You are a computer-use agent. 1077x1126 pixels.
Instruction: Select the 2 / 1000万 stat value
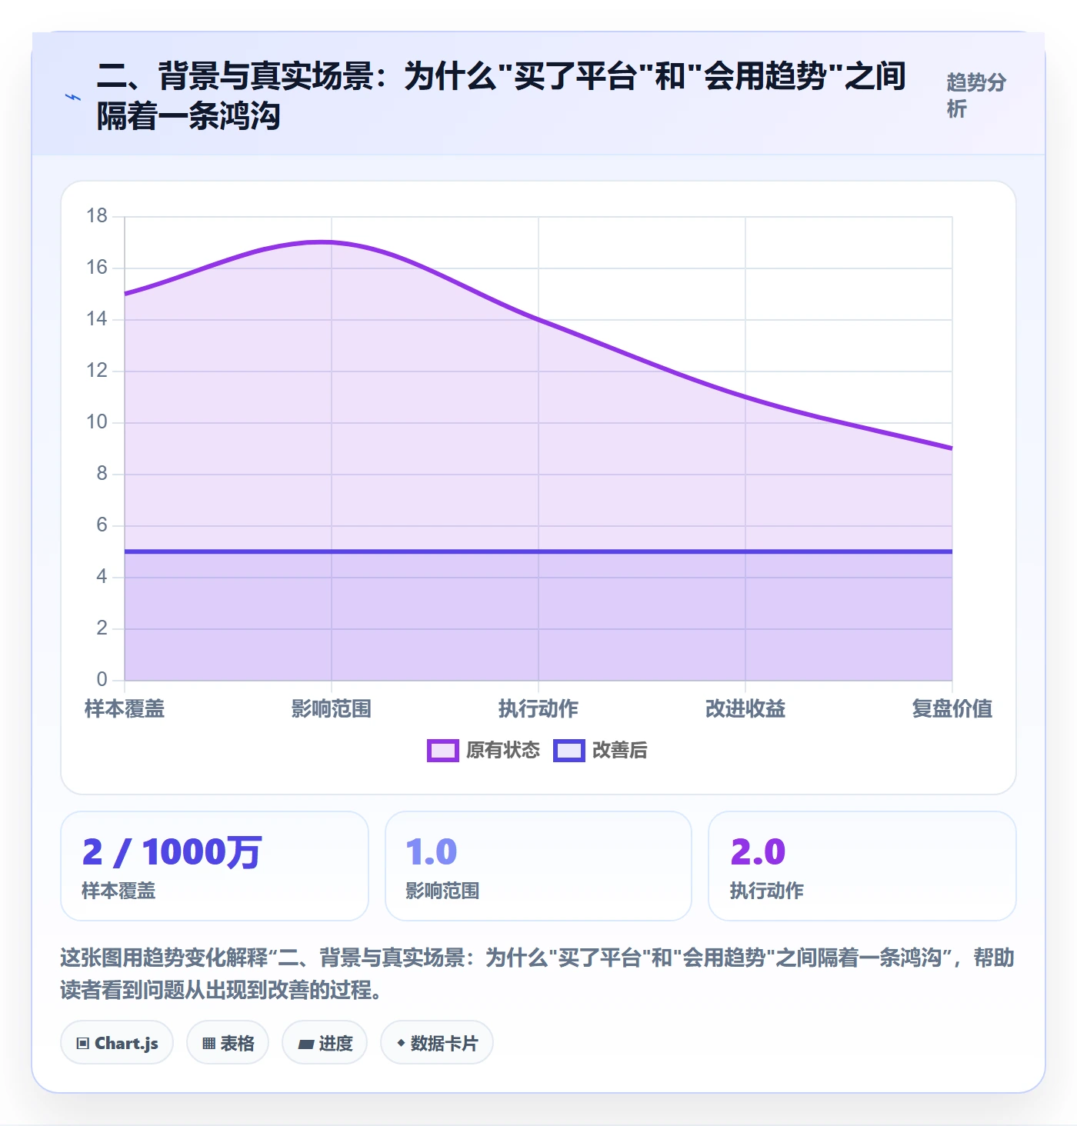(x=172, y=852)
